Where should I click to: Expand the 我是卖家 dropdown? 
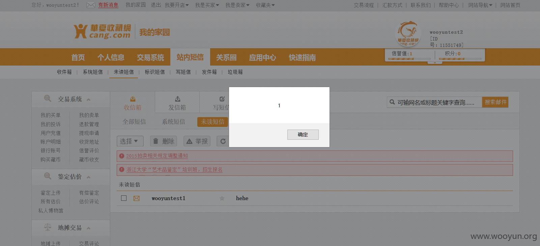(237, 5)
